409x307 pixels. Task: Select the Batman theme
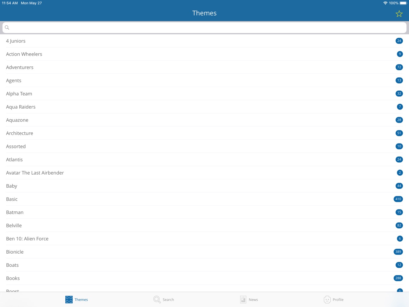coord(204,212)
